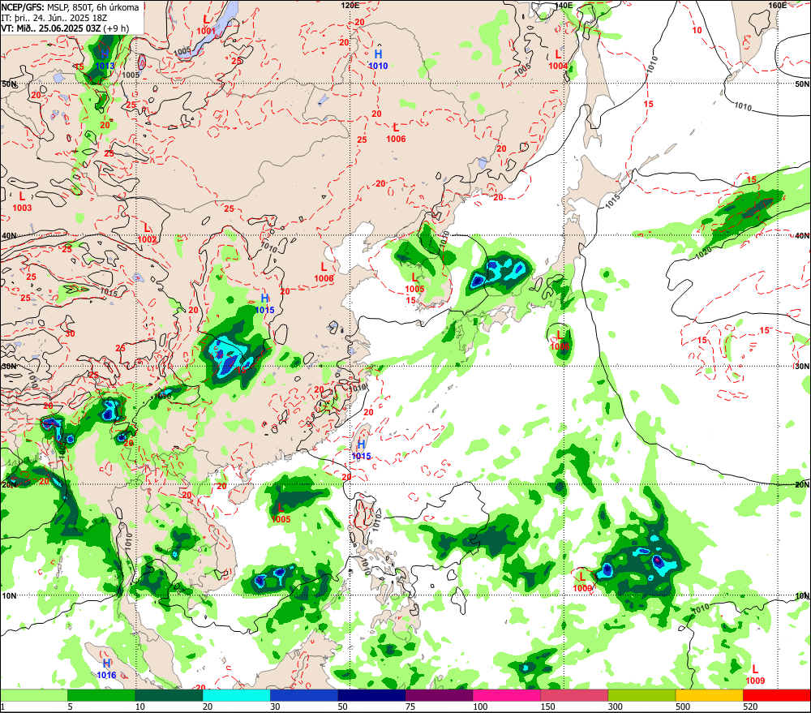Click the H 1010 high pressure label
The width and height of the screenshot is (811, 713).
(378, 59)
